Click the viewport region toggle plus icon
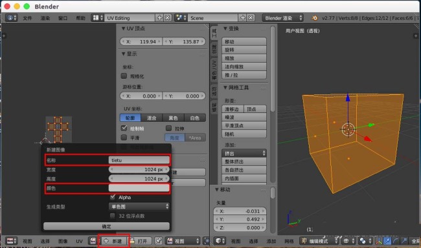The height and width of the screenshot is (248, 421). pyautogui.click(x=415, y=36)
